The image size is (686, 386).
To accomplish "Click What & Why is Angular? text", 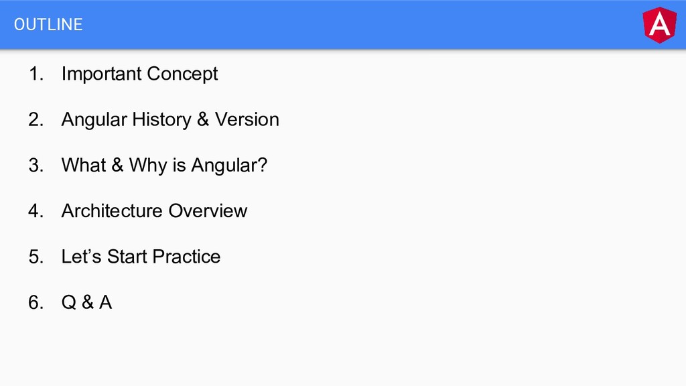I will [x=164, y=165].
